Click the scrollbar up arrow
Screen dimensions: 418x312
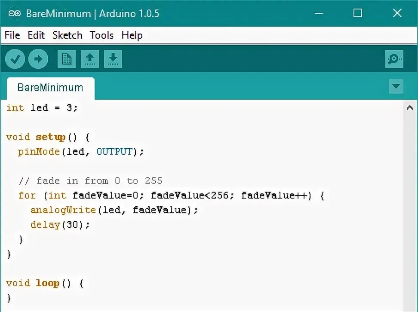click(x=410, y=108)
